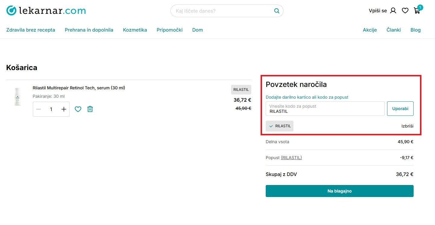The image size is (435, 225).
Task: Open the Kozmetika category
Action: click(x=135, y=30)
